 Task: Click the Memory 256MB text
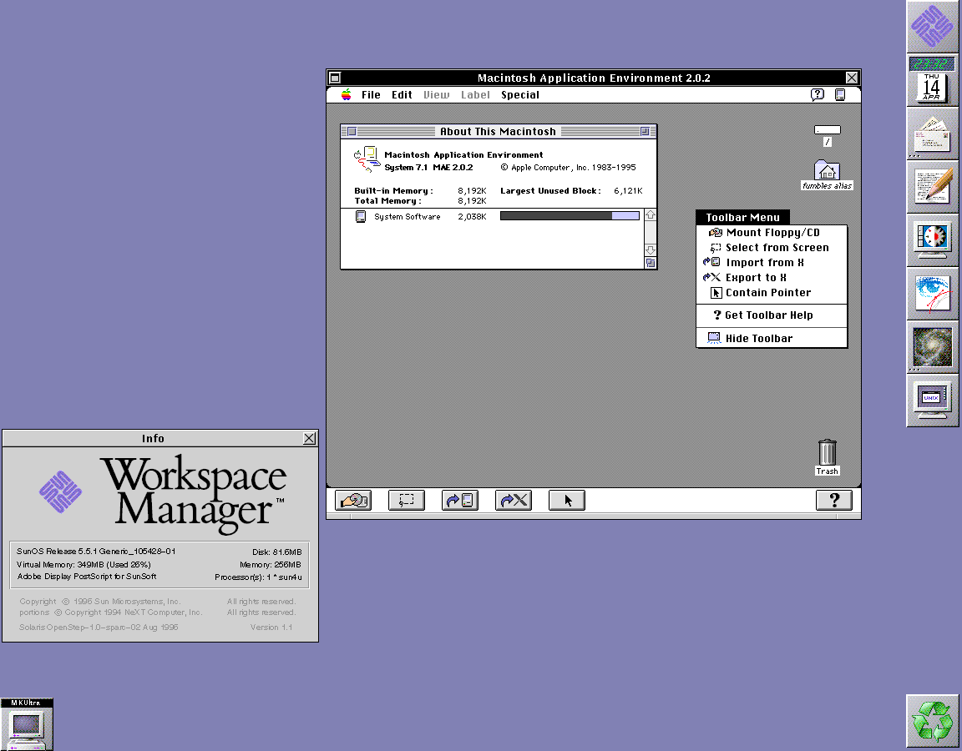click(270, 565)
